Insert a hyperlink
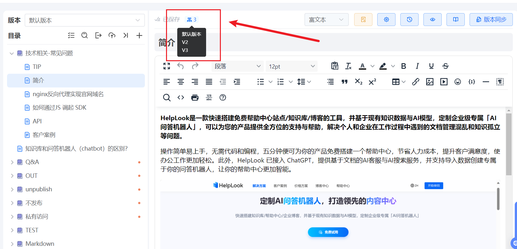517x249 pixels. point(416,82)
